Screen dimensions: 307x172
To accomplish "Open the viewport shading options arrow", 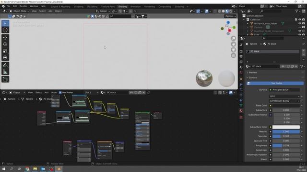I will click(234, 11).
